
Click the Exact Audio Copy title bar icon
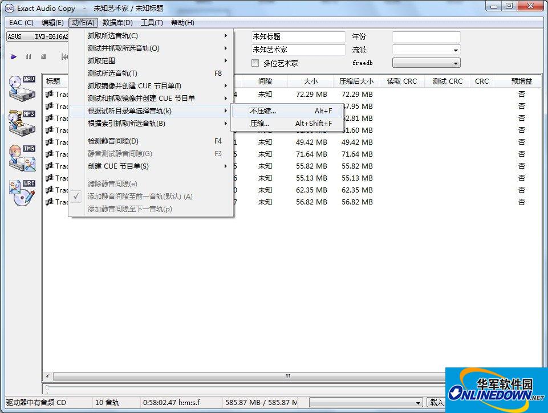point(10,8)
